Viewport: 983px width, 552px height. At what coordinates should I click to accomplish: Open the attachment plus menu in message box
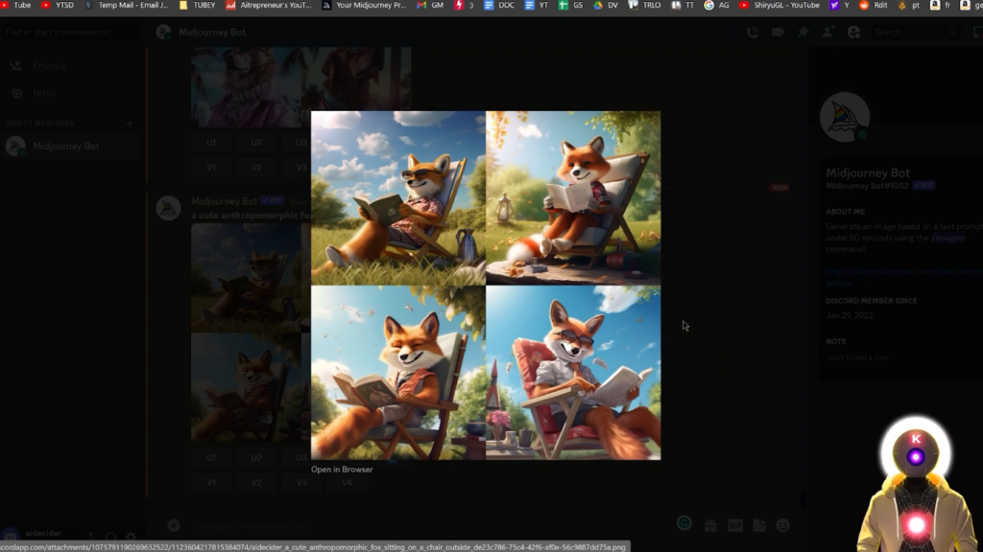(174, 526)
